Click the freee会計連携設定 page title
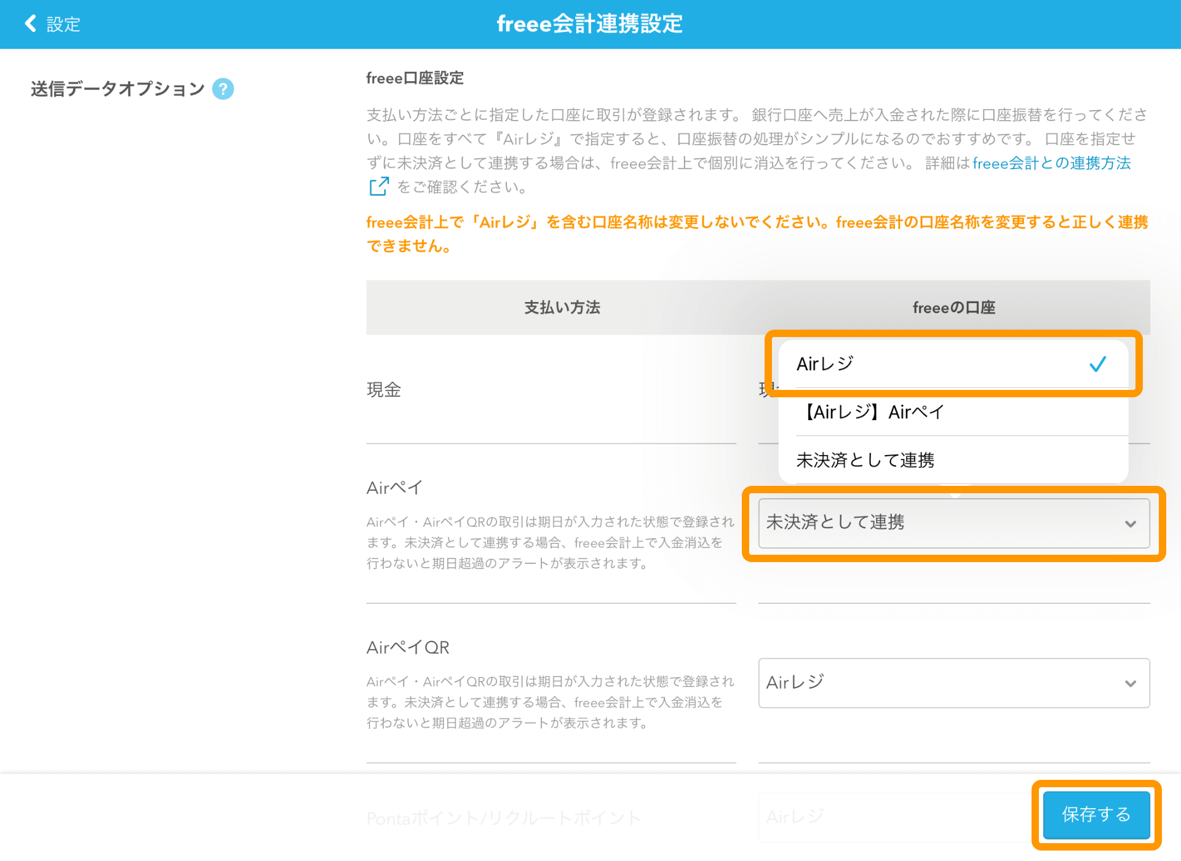Image resolution: width=1181 pixels, height=861 pixels. coord(590,24)
